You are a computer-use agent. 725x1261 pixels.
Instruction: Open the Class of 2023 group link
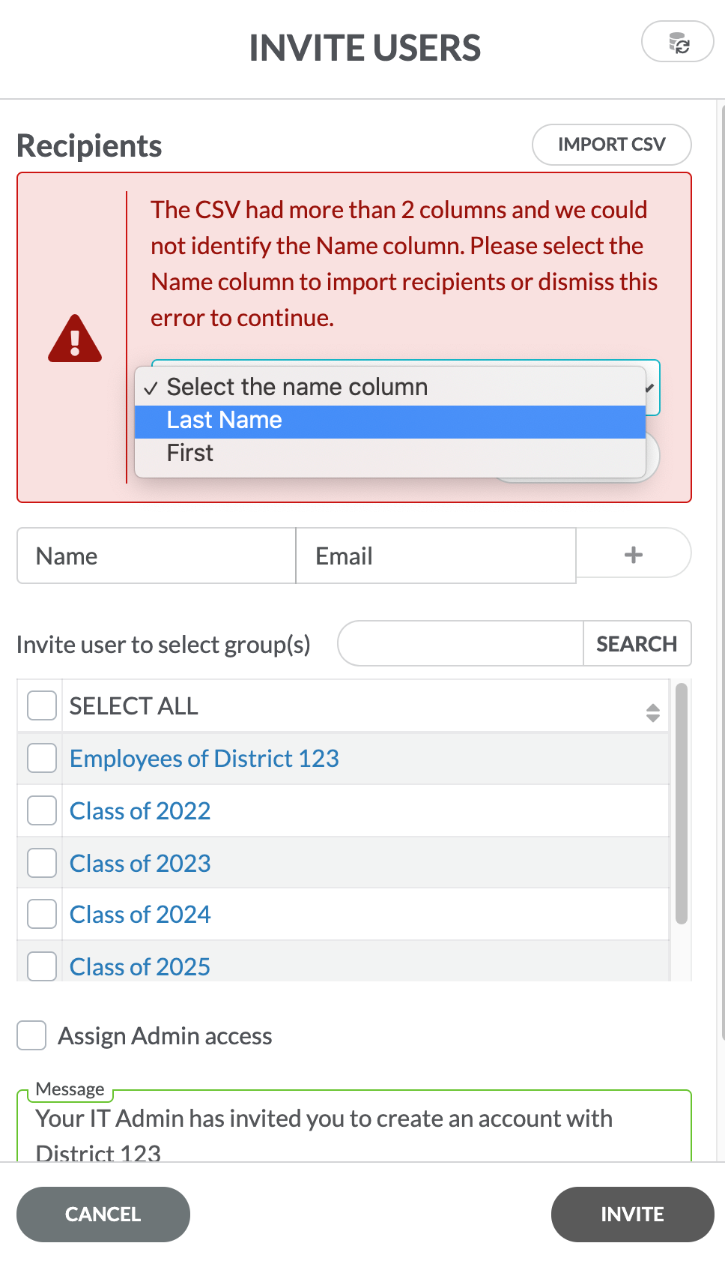[140, 863]
